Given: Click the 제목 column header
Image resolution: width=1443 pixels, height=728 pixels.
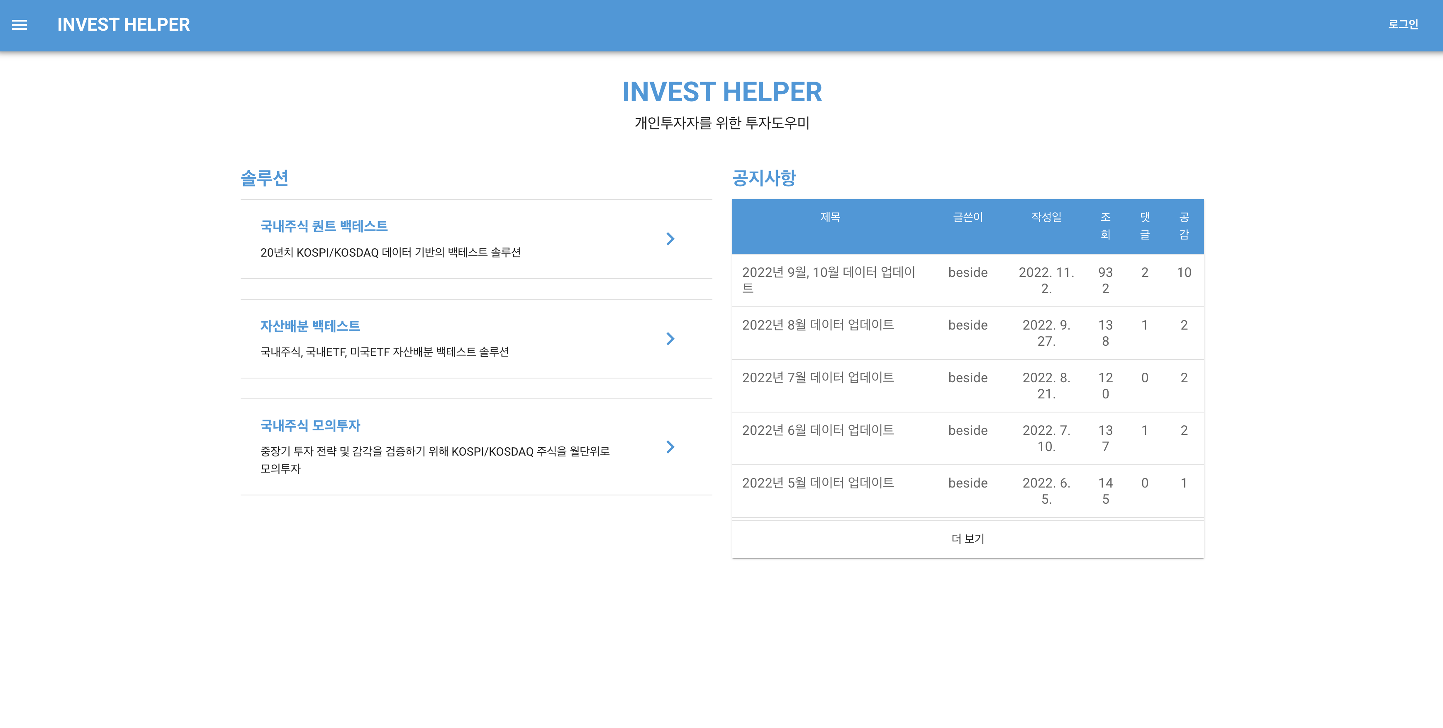Looking at the screenshot, I should pyautogui.click(x=830, y=217).
